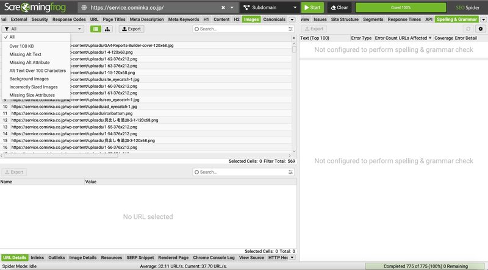Open the Image Details bottom tab
The height and width of the screenshot is (270, 488).
83,258
